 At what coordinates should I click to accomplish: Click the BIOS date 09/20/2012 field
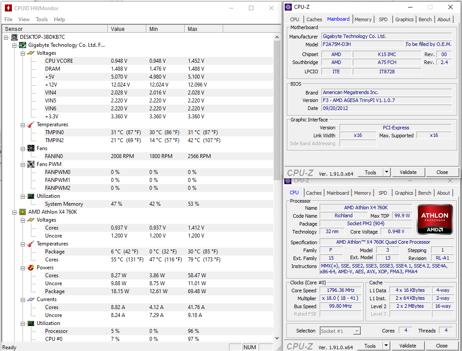[386, 108]
